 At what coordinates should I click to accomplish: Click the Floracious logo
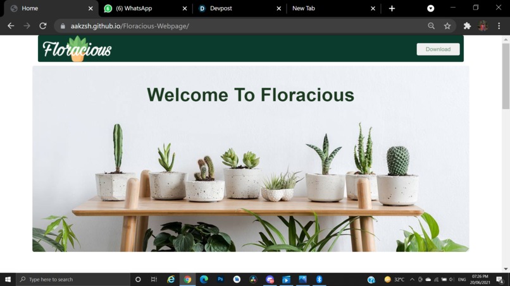pyautogui.click(x=77, y=49)
